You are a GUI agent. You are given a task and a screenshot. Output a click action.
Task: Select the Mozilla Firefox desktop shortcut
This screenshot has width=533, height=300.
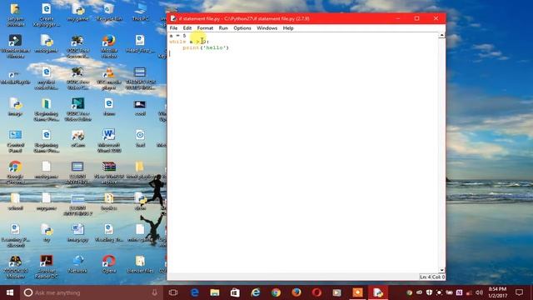point(109,47)
